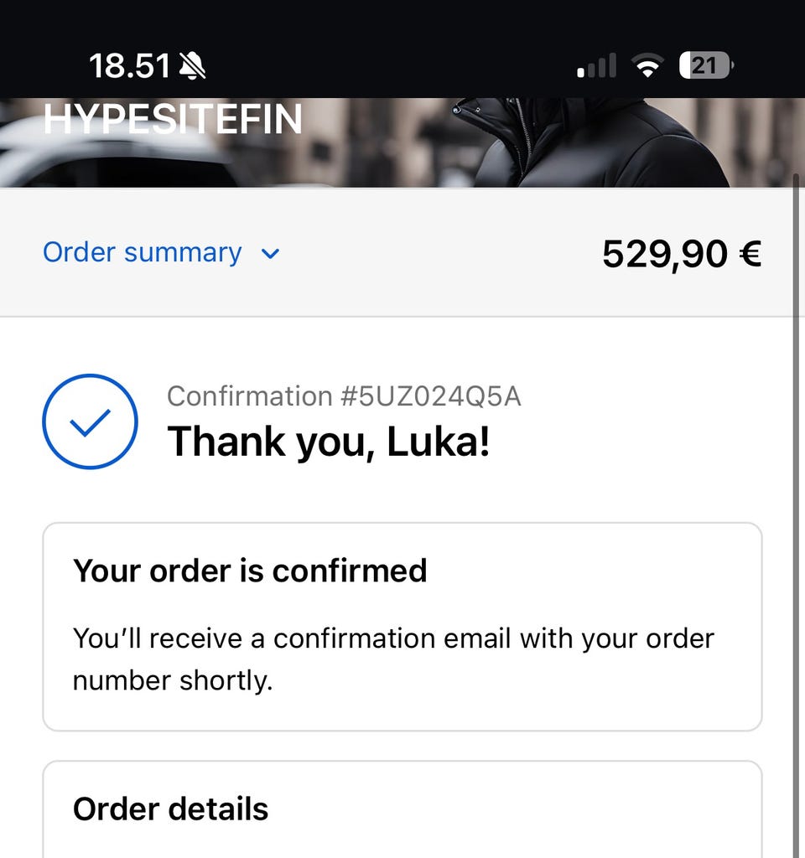805x858 pixels.
Task: Tap the silent mode bell icon
Action: [x=192, y=65]
